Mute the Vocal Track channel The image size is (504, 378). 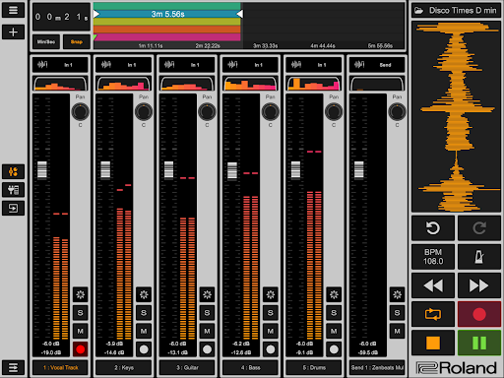81,331
